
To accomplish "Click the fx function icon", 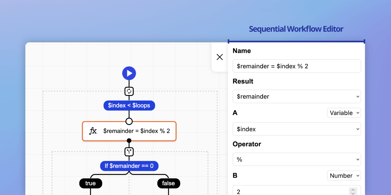I will click(93, 131).
